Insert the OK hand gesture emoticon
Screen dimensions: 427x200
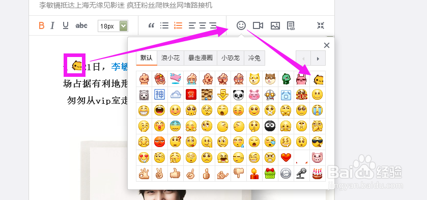tap(144, 174)
